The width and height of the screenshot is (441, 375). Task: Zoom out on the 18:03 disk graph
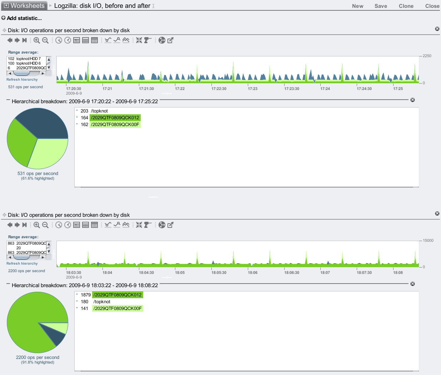pyautogui.click(x=45, y=225)
